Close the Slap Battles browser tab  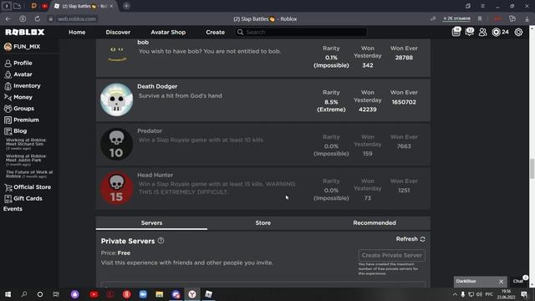pos(111,6)
